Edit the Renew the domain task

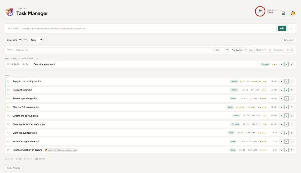[281, 90]
